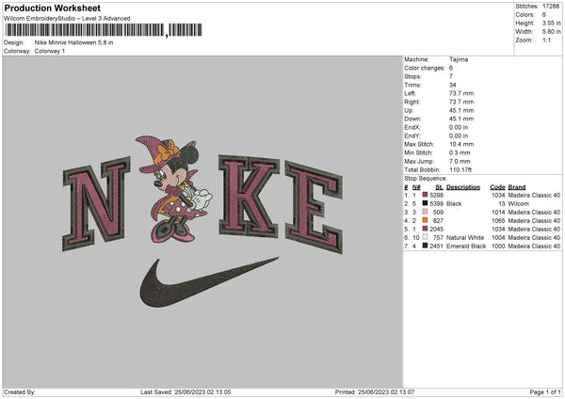Click the code 1000 in the last row
The height and width of the screenshot is (399, 565).
[x=498, y=246]
